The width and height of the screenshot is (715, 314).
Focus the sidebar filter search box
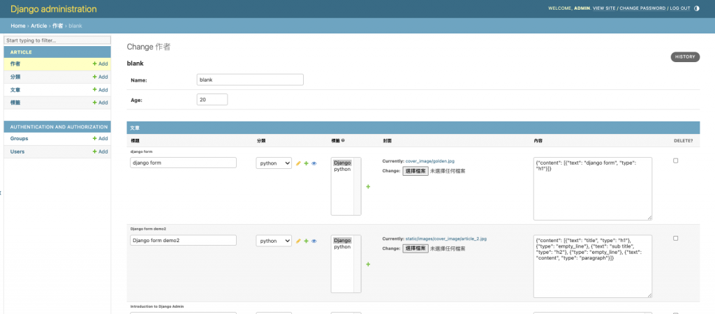point(57,40)
